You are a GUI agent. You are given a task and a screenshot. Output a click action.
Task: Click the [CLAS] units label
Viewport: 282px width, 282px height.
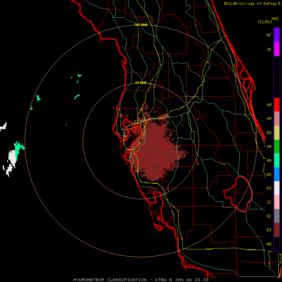click(x=265, y=22)
